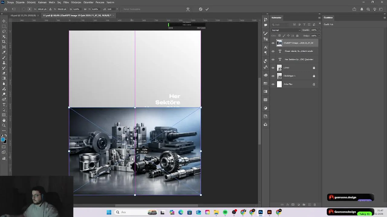The width and height of the screenshot is (387, 217).
Task: Click the rotation angle field
Action: coord(111,9)
